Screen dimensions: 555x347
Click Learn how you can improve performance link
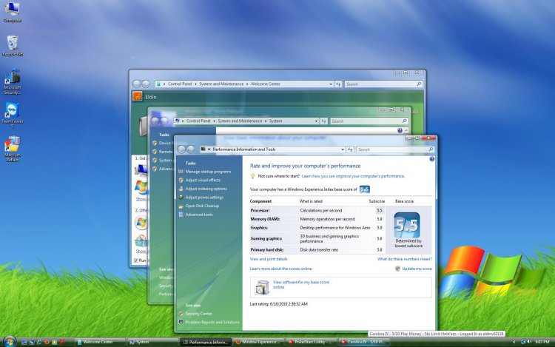pyautogui.click(x=353, y=176)
